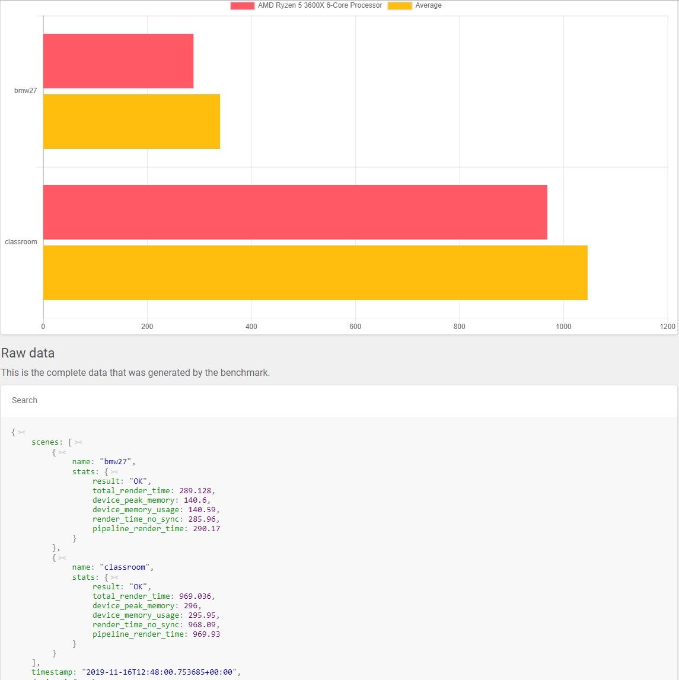Select pipeline_render_time value 290.17
The height and width of the screenshot is (680, 679).
coord(206,529)
